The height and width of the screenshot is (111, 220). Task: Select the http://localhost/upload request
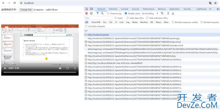point(152,35)
